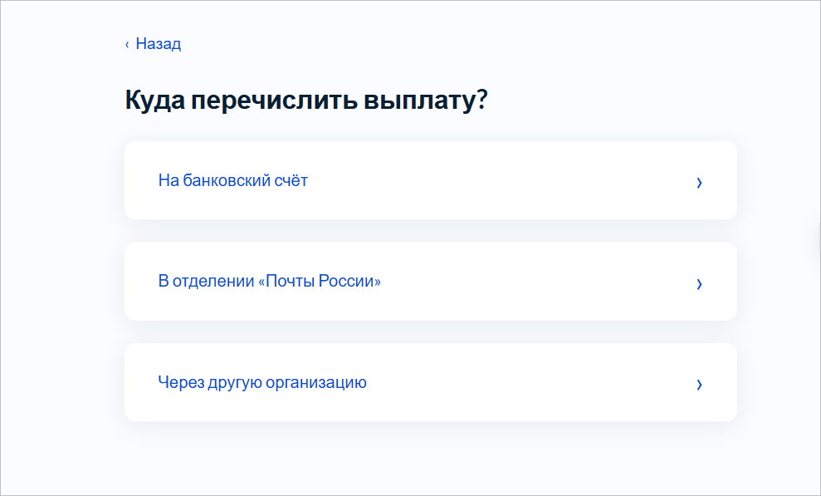This screenshot has width=821, height=496.
Task: Open bank transfer payout via right chevron
Action: [699, 182]
